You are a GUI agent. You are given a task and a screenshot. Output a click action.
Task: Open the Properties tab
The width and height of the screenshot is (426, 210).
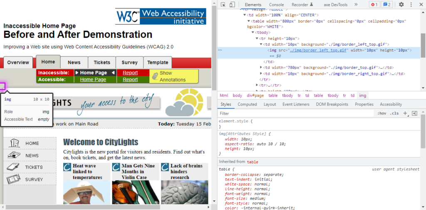(x=364, y=104)
